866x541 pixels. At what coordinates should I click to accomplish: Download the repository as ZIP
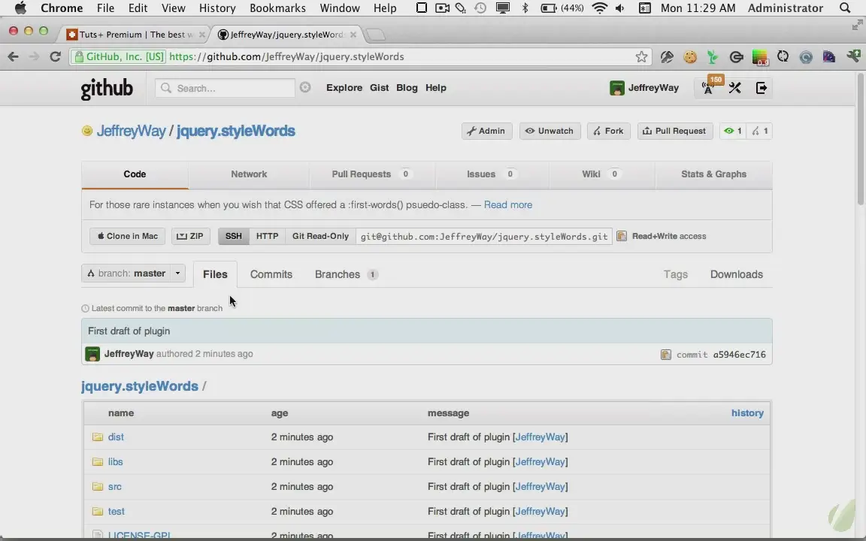190,236
